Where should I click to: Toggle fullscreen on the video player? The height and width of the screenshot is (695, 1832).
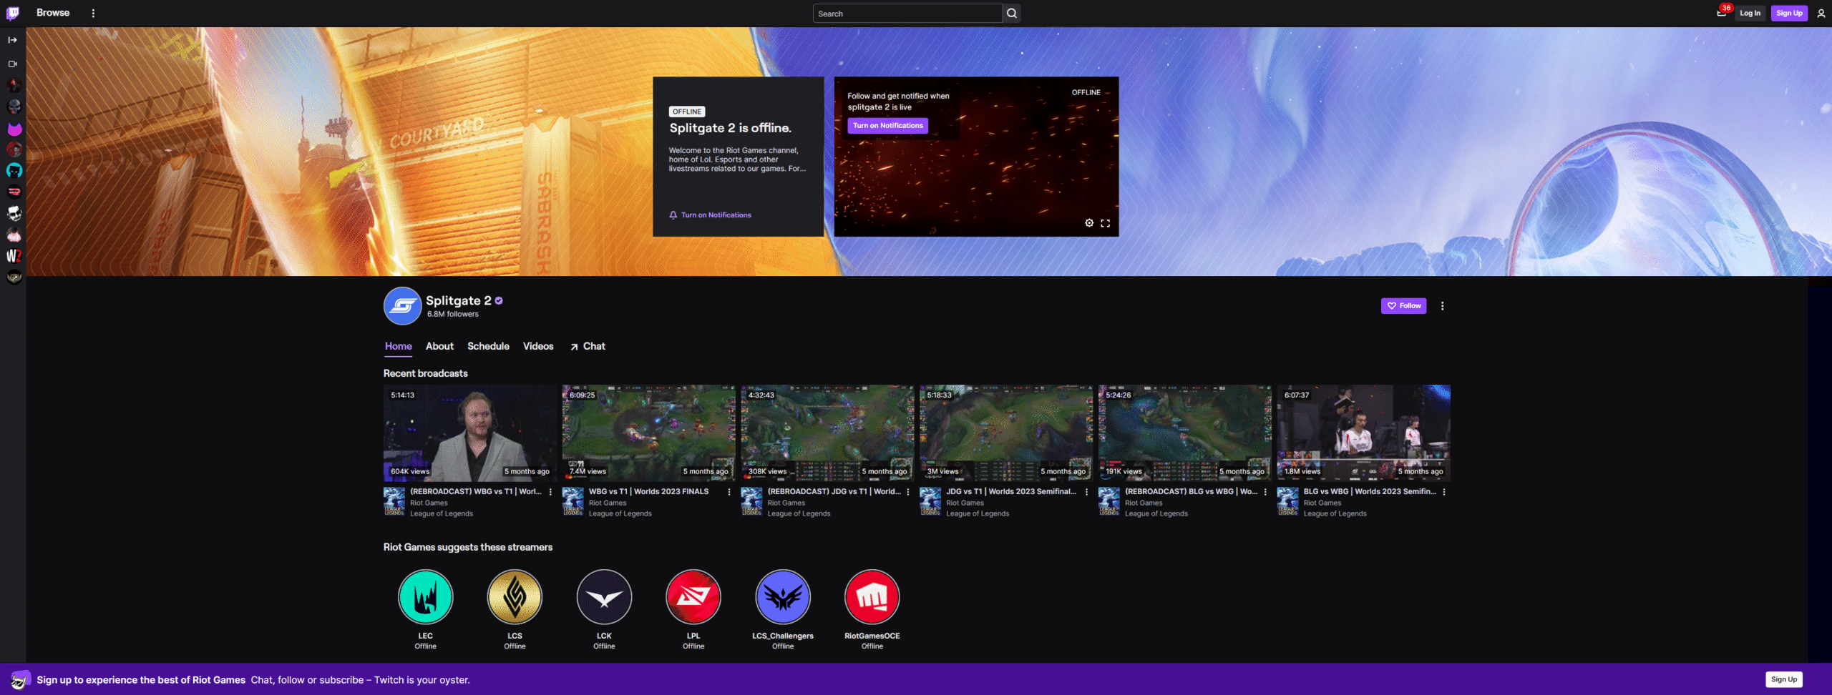1105,223
